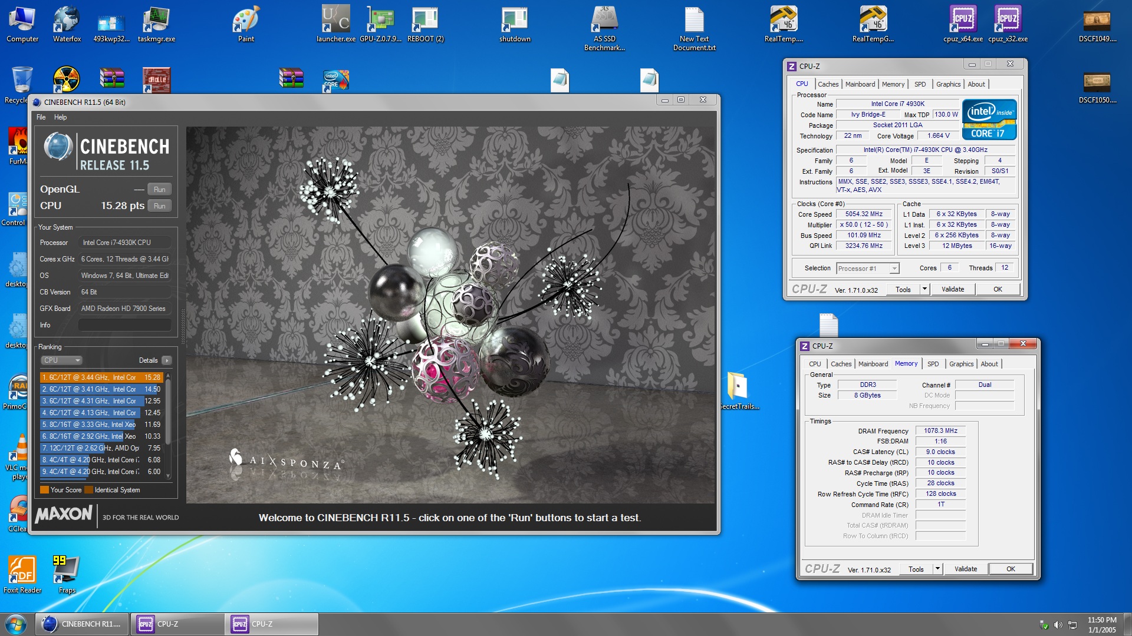Open AS SSD Benchmark icon
Image resolution: width=1132 pixels, height=636 pixels.
604,28
